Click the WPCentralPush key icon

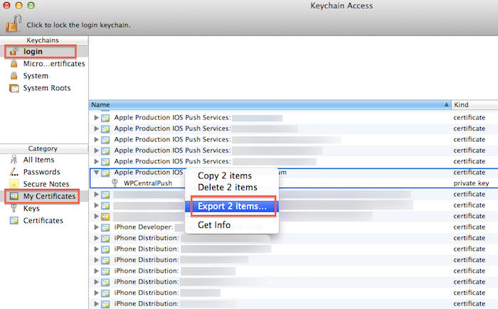115,183
